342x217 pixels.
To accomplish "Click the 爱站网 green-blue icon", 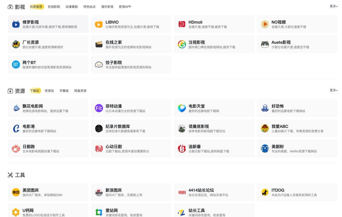I will click(x=99, y=212).
